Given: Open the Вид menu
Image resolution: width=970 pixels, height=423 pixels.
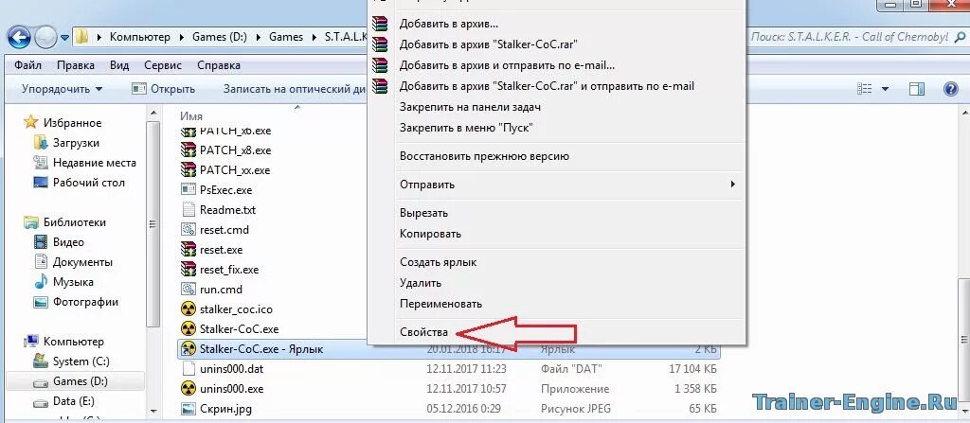Looking at the screenshot, I should click(119, 65).
